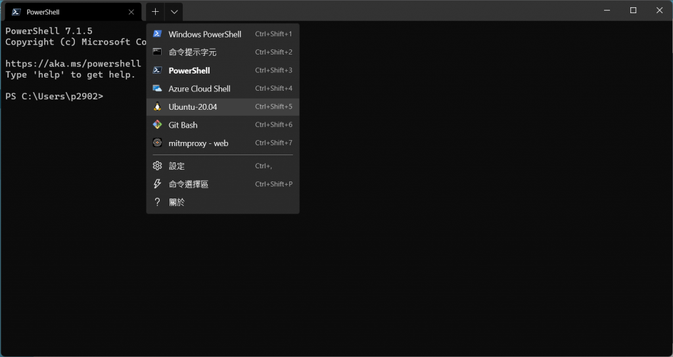Click the settings gear icon
Screen dimensions: 673x357
point(157,166)
